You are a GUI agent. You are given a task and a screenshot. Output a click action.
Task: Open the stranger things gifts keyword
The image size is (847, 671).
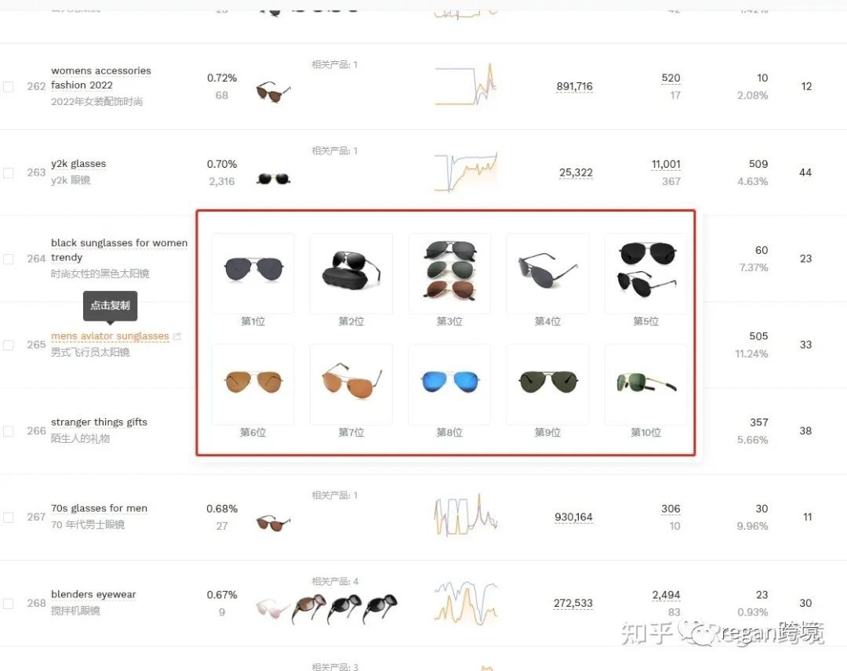[x=99, y=422]
